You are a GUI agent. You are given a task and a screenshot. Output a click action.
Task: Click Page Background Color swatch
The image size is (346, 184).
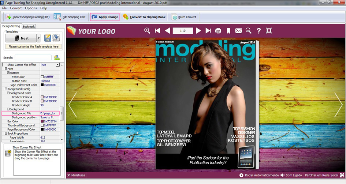pos(42,129)
